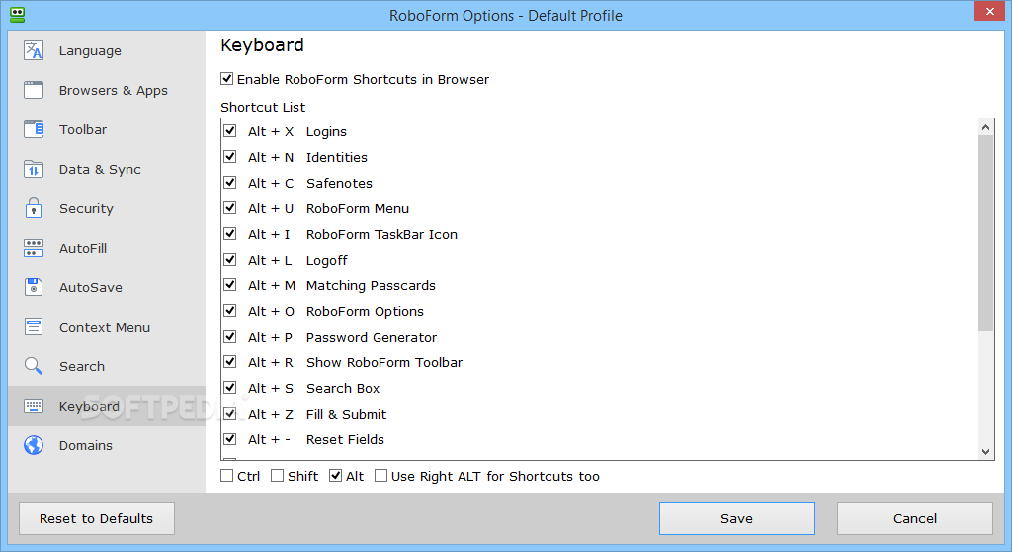Toggle Alt + Z Fill & Submit checkbox
The image size is (1012, 552).
(x=229, y=414)
